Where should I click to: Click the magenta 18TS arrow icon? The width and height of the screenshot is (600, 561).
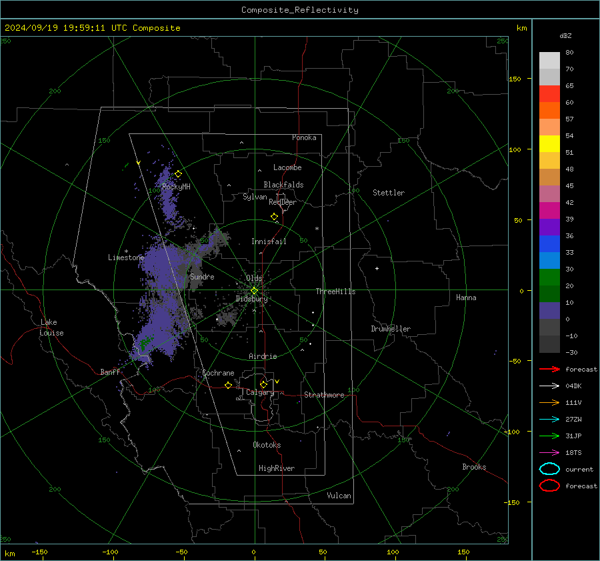[x=549, y=453]
